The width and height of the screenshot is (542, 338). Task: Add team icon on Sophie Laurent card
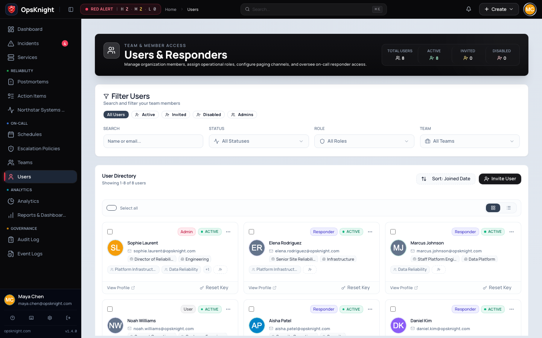click(220, 269)
